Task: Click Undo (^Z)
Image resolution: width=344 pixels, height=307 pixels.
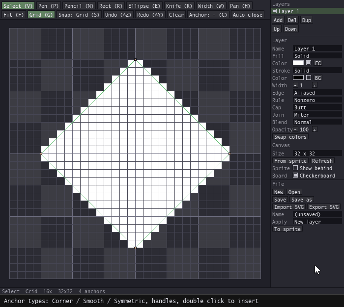Action: 118,15
